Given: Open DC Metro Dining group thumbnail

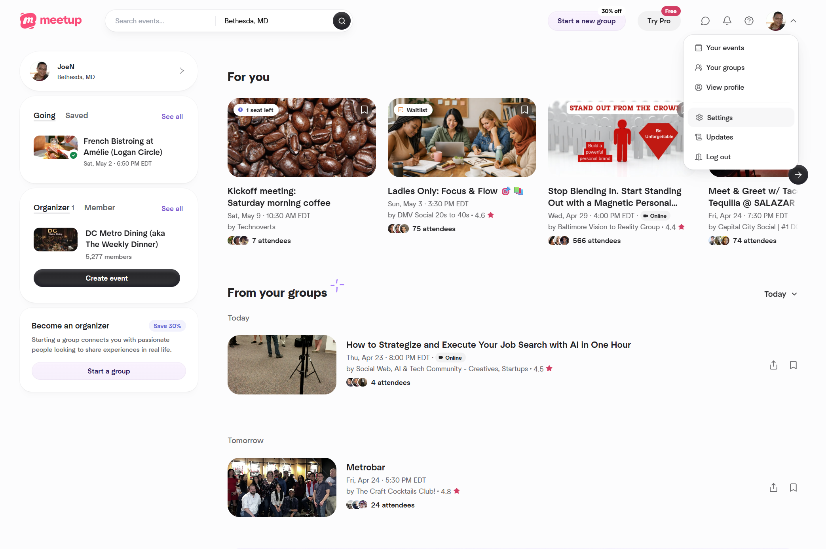Looking at the screenshot, I should tap(55, 240).
